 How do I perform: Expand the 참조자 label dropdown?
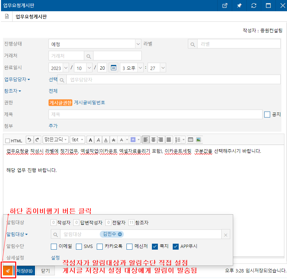[x=13, y=91]
